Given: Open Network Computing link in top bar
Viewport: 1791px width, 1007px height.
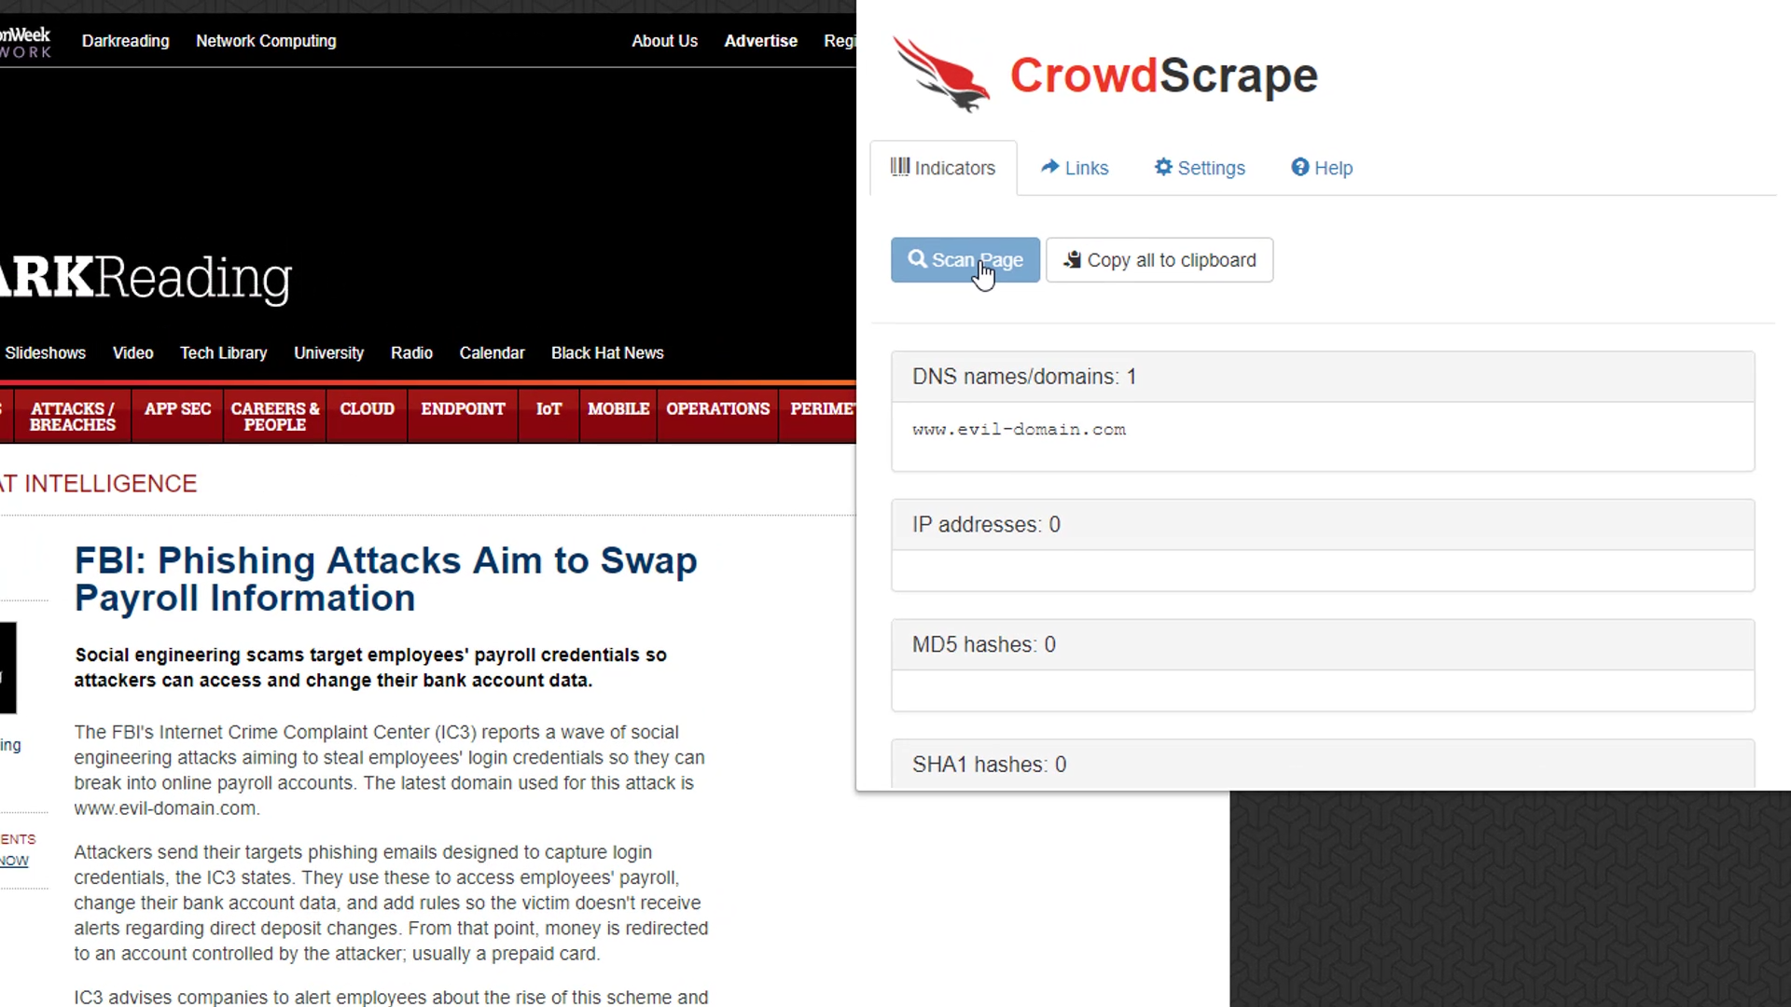Looking at the screenshot, I should point(266,41).
